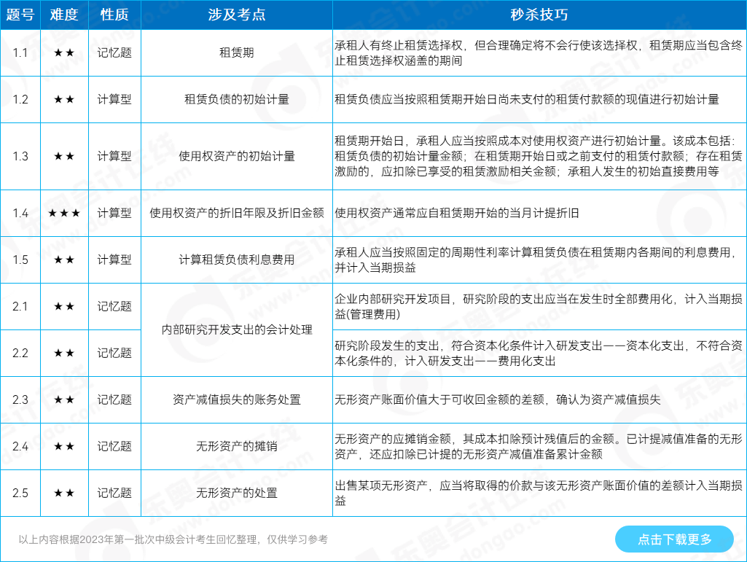Click the 计算型 label for question 1.2
The width and height of the screenshot is (747, 562).
114,100
